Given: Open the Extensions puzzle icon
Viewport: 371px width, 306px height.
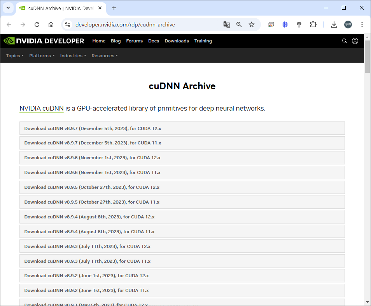Looking at the screenshot, I should [313, 25].
